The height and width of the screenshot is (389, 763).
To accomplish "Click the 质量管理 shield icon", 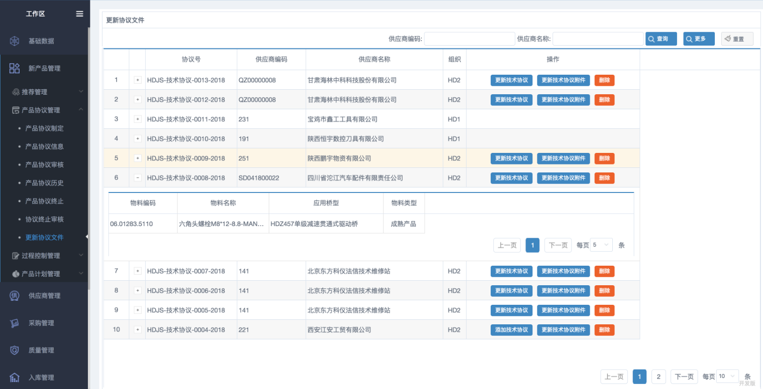I will (15, 350).
